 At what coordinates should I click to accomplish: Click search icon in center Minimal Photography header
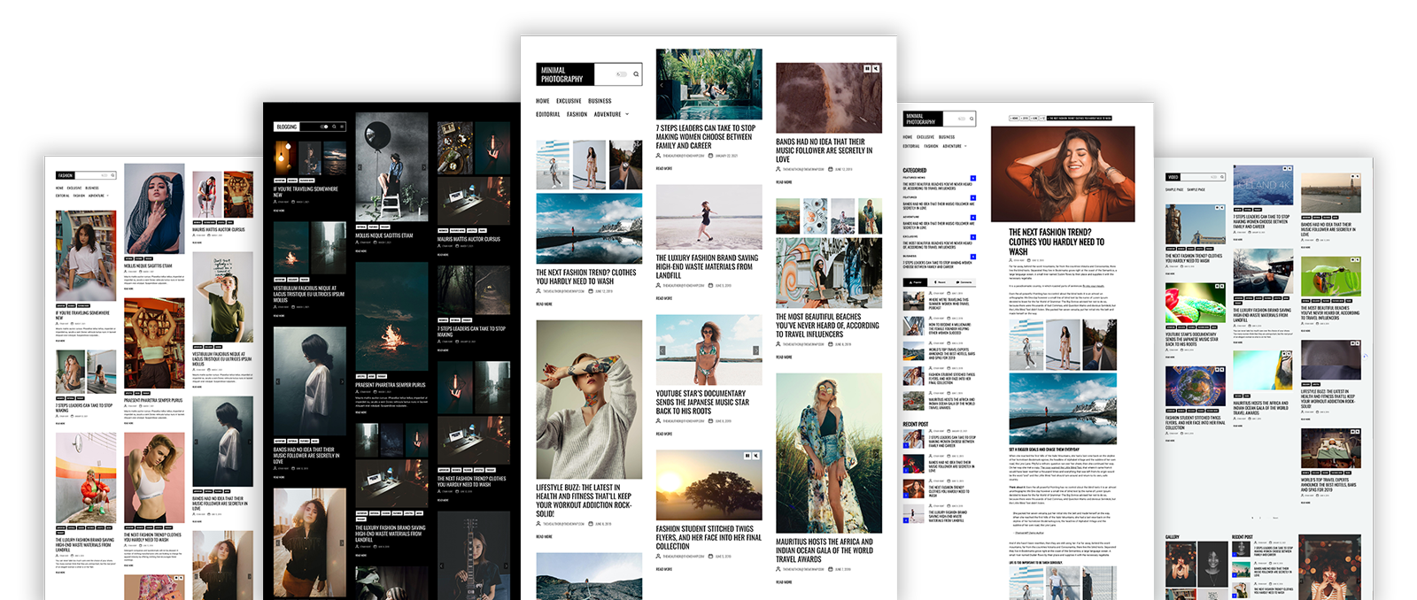click(636, 74)
